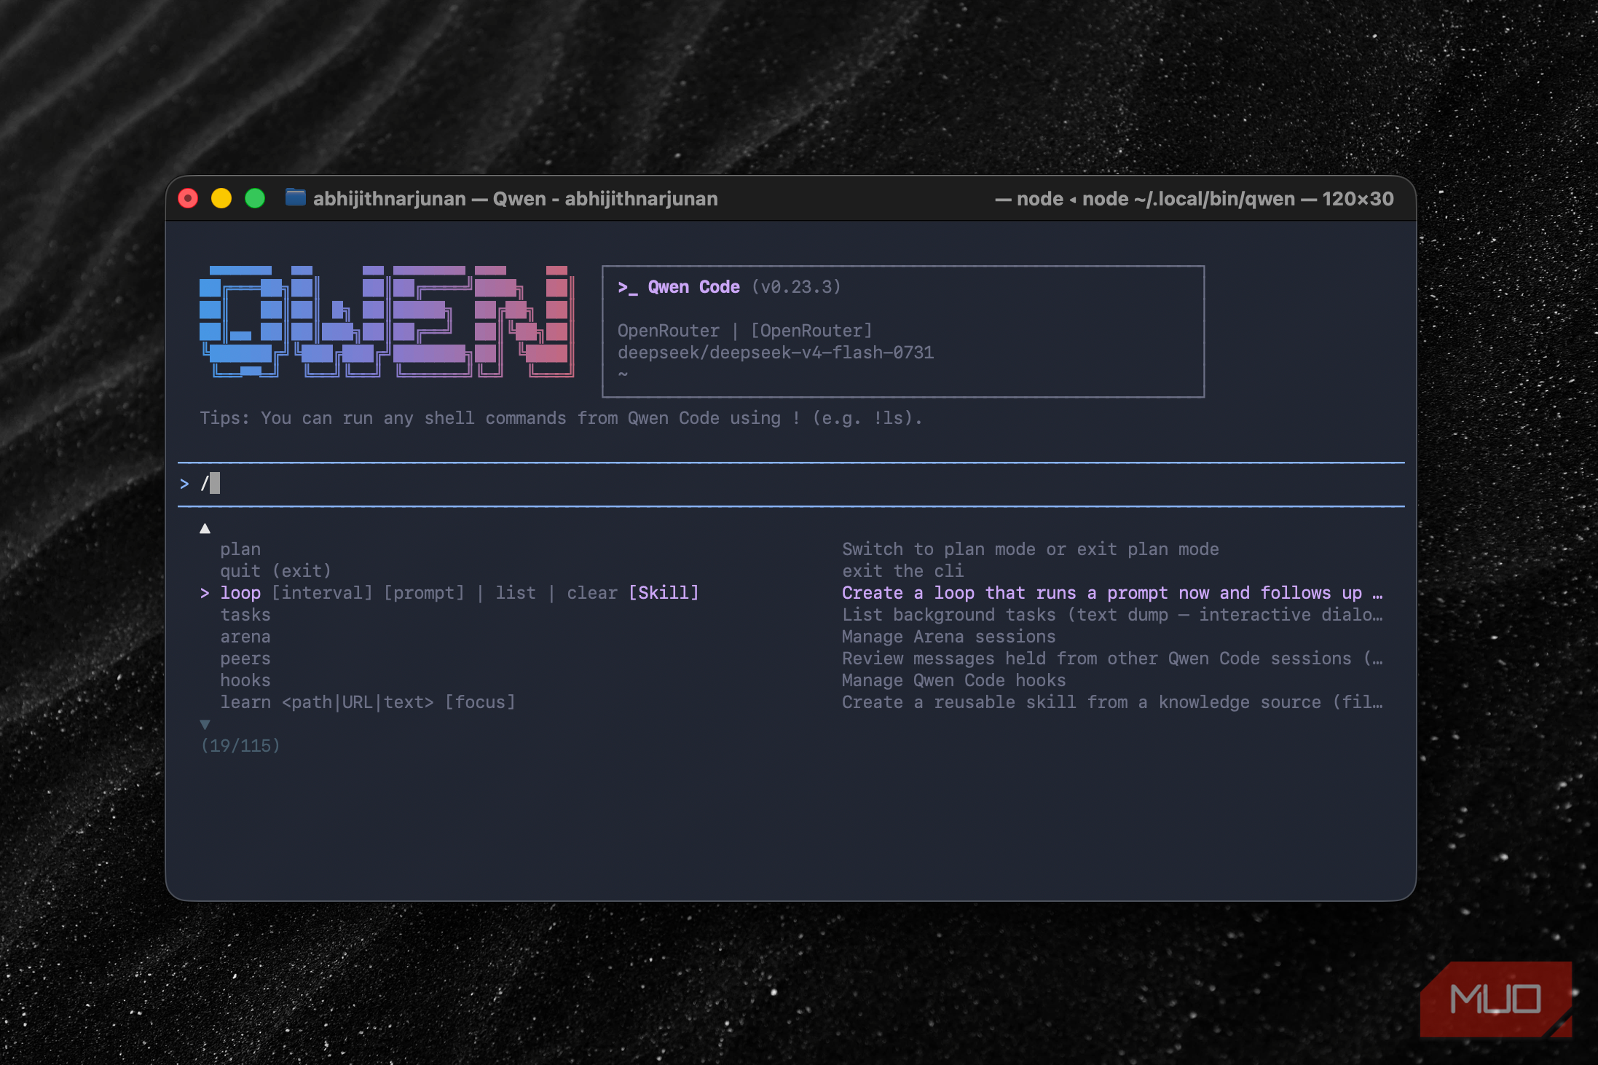Click the Qwen Code version header text
This screenshot has height=1065, width=1598.
point(729,287)
